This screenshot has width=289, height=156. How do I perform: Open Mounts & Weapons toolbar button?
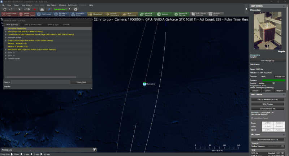click(x=147, y=14)
